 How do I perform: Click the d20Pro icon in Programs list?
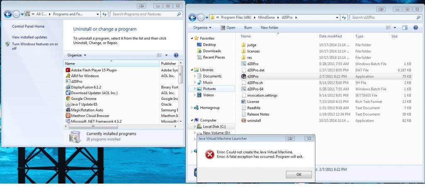point(68,81)
